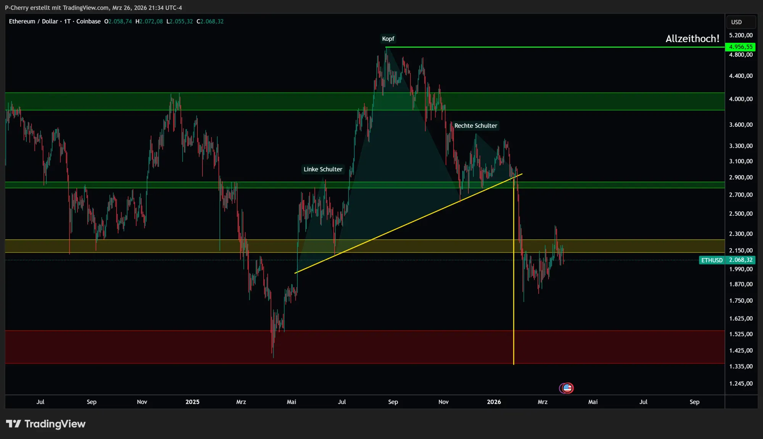The image size is (763, 439).
Task: Click the 4.000,00 level on price scale
Action: point(740,99)
